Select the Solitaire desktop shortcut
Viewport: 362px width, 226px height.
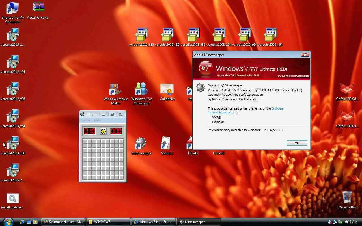click(167, 146)
